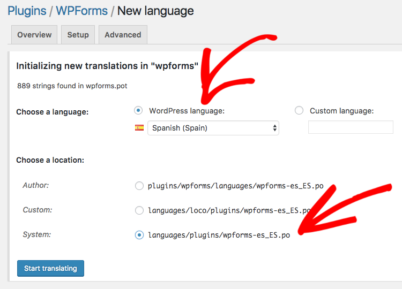402x289 pixels.
Task: Click the Spain flag icon
Action: click(139, 127)
